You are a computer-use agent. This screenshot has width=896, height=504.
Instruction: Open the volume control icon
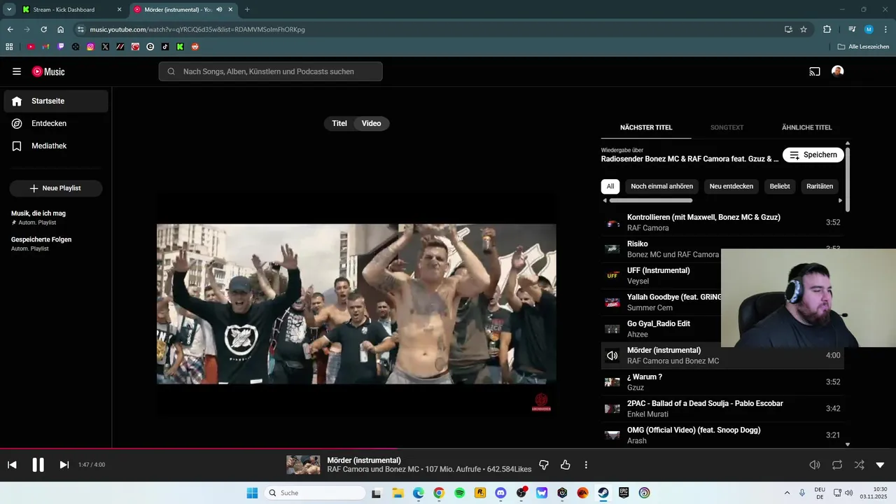[815, 465]
